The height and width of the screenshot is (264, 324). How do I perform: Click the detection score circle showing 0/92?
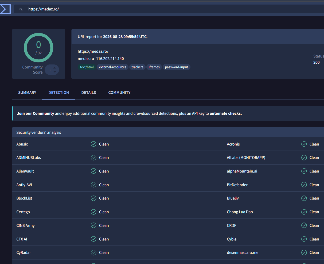pos(38,48)
